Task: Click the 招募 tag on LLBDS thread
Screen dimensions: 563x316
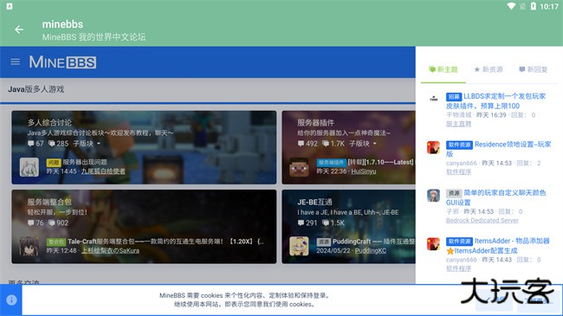Action: point(454,97)
